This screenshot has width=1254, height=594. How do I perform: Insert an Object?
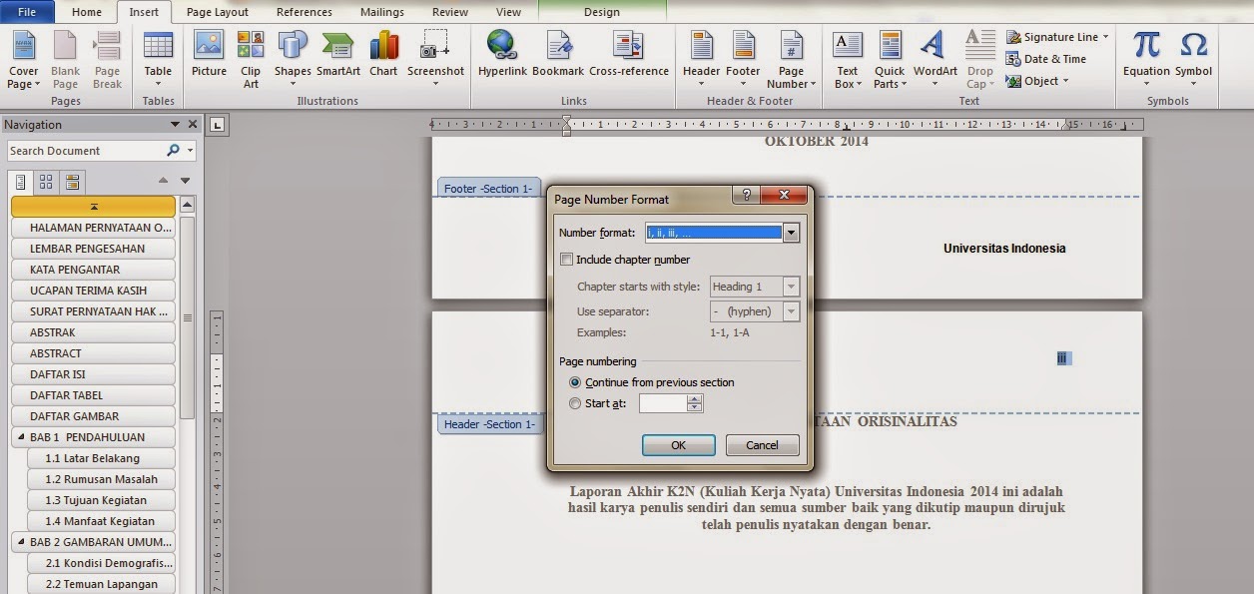tap(1037, 81)
